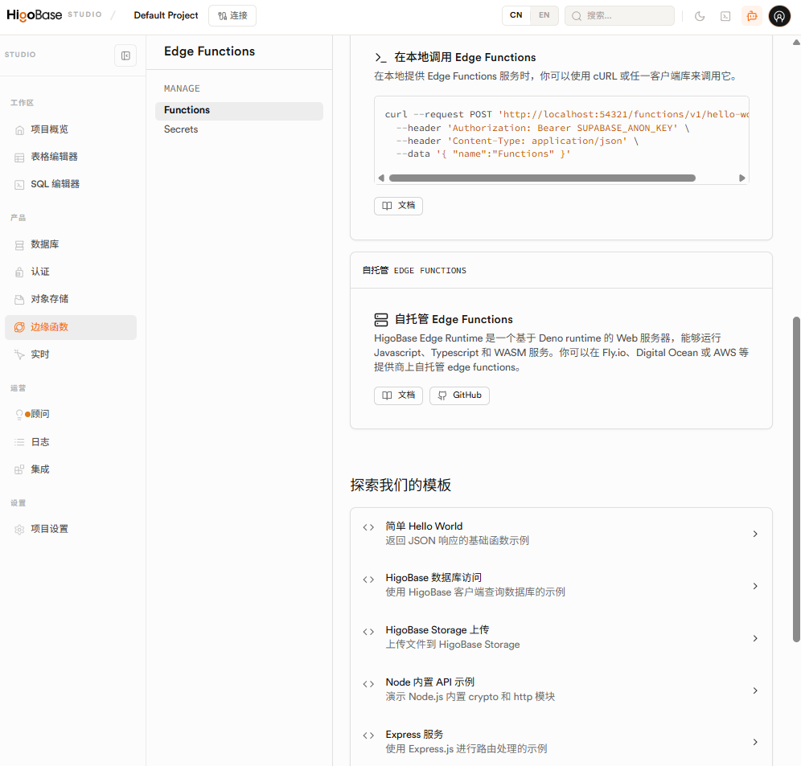Click 探索我们的模板 heading
Viewport: 801px width, 766px height.
[400, 485]
